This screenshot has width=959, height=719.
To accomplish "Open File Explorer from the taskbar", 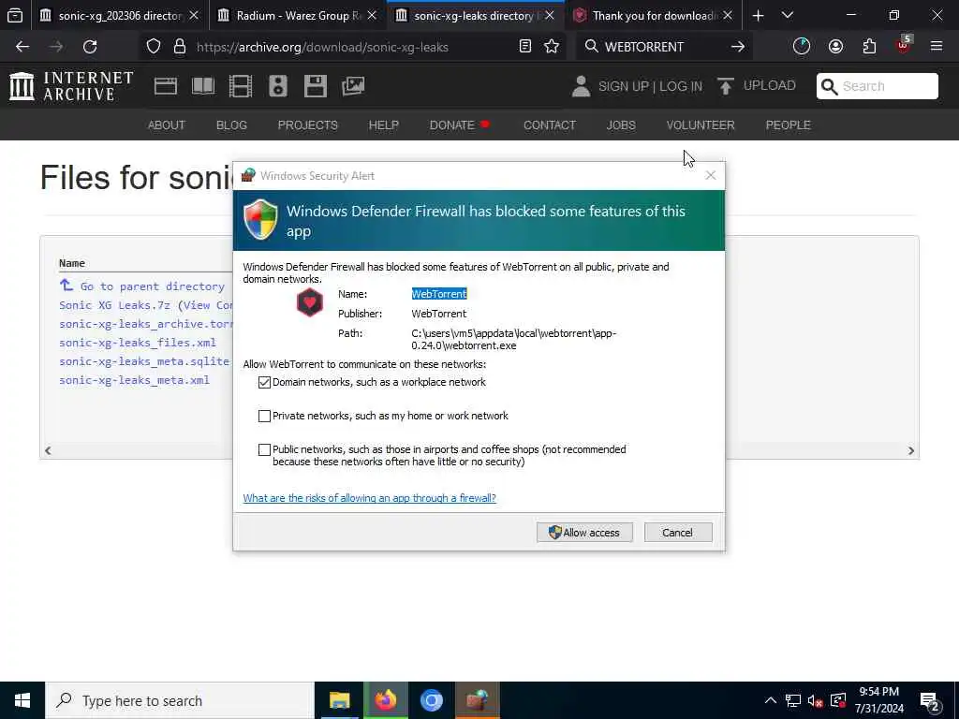I will [x=339, y=700].
